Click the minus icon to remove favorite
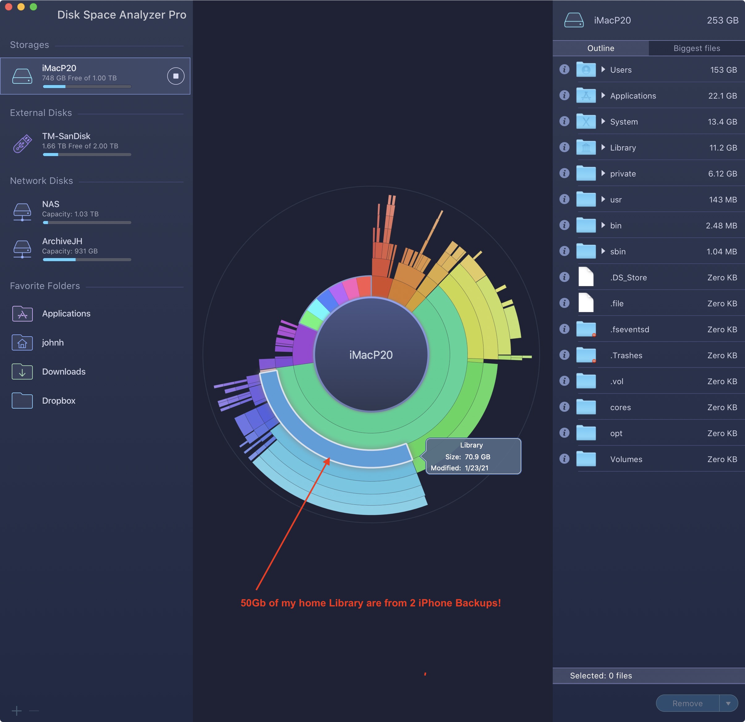 [34, 711]
